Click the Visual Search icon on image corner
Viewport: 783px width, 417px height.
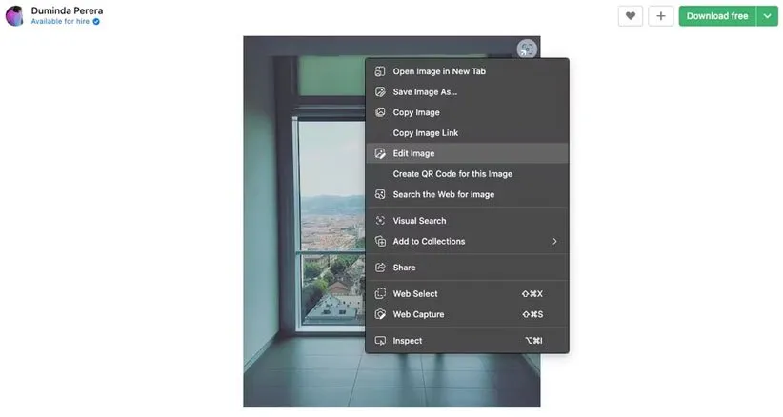point(527,50)
